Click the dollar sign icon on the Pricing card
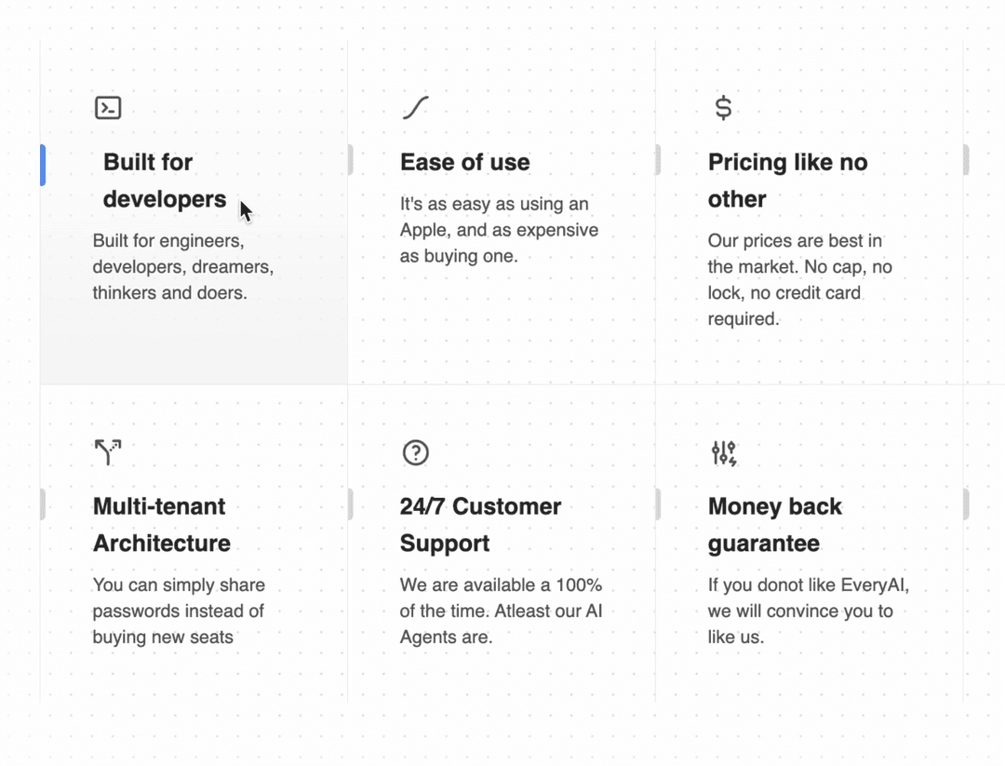This screenshot has height=766, width=1005. [724, 107]
